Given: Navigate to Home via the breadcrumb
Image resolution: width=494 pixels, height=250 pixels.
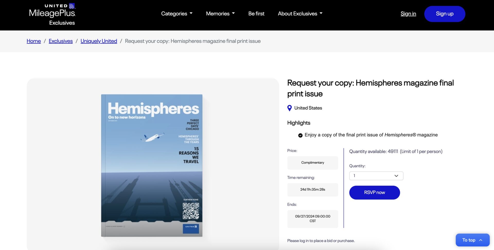Looking at the screenshot, I should point(34,41).
